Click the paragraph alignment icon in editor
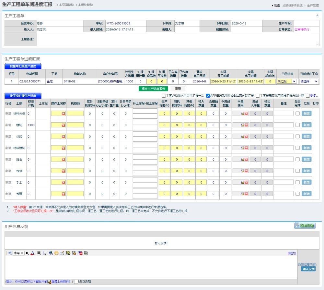This screenshot has width=324, height=290. pos(39,253)
